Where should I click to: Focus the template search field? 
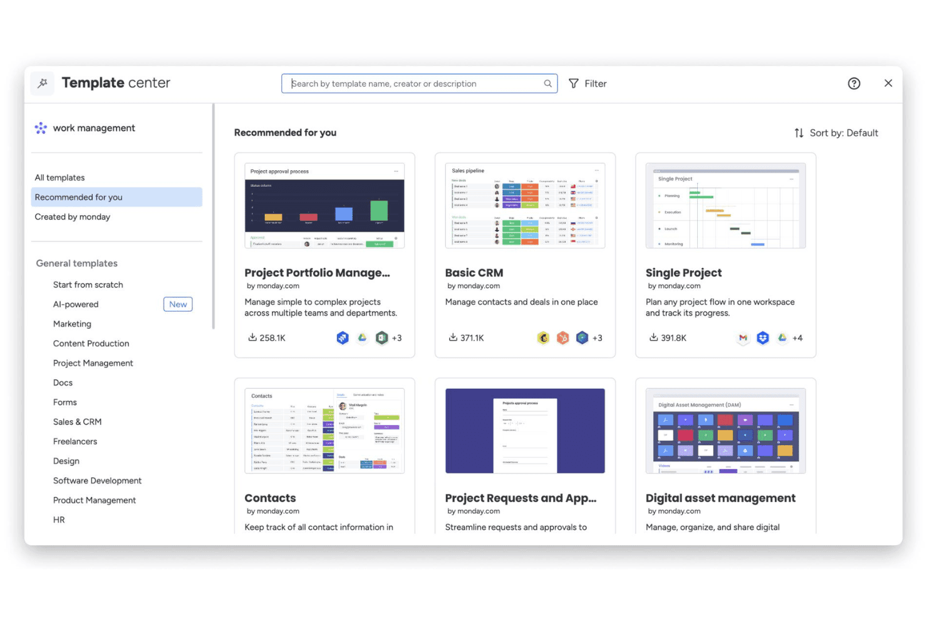pos(419,83)
